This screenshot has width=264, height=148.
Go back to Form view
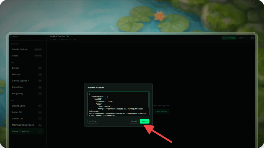pos(93,121)
